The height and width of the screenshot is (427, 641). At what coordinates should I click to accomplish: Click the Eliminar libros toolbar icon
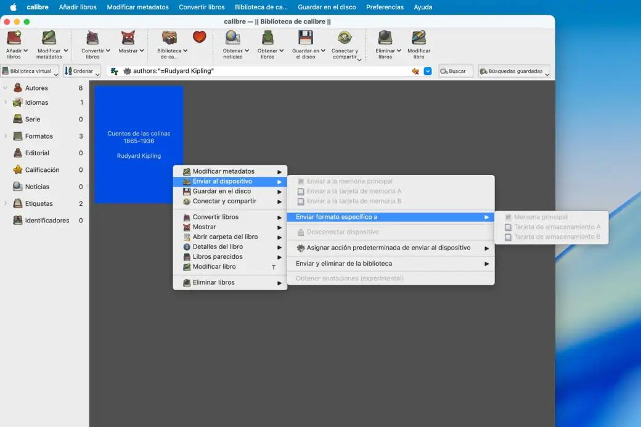click(x=385, y=38)
